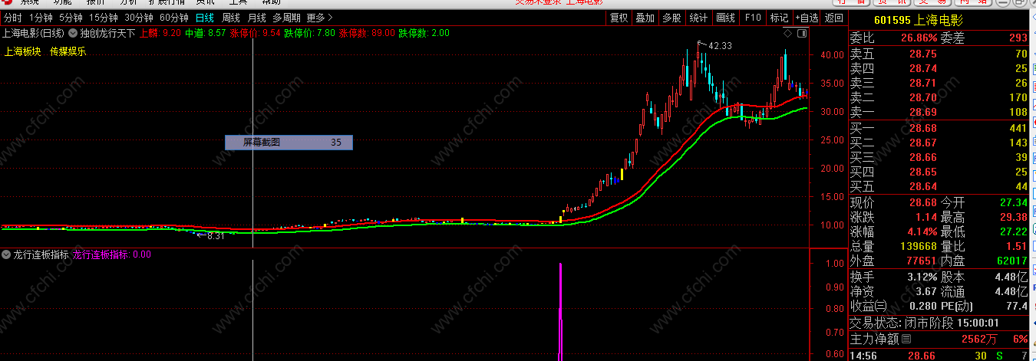The height and width of the screenshot is (361, 1036).
Task: Click the PE(动) value 77.4
Action: [1016, 306]
